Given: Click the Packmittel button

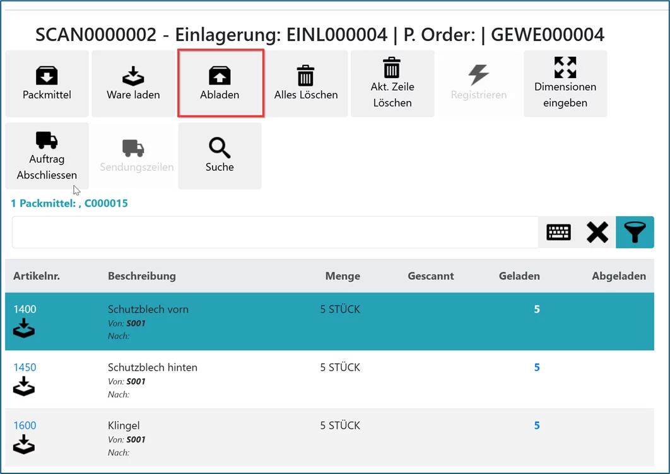Looking at the screenshot, I should [x=47, y=84].
